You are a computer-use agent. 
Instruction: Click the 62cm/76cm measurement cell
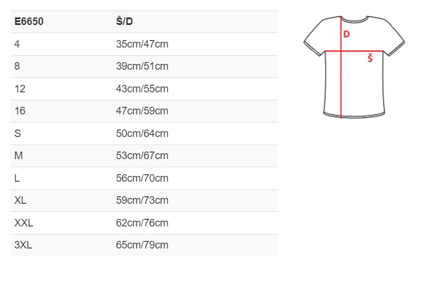[x=142, y=223]
